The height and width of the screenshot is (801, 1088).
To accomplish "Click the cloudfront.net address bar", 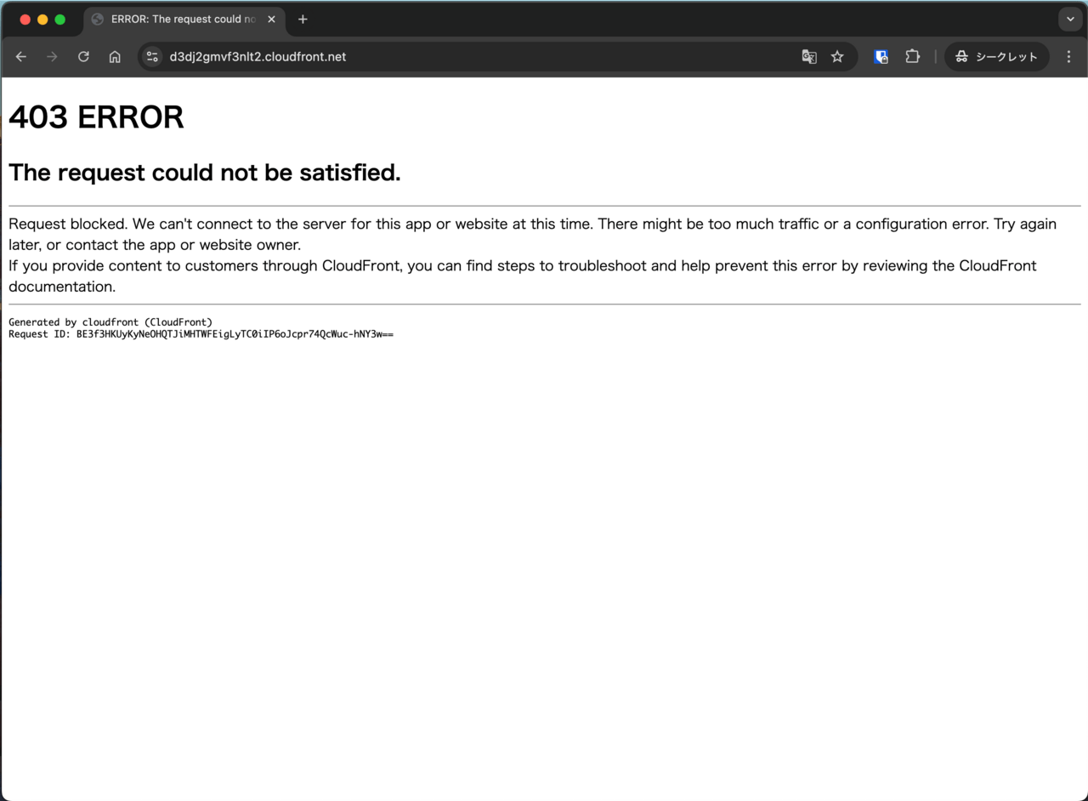I will point(425,57).
